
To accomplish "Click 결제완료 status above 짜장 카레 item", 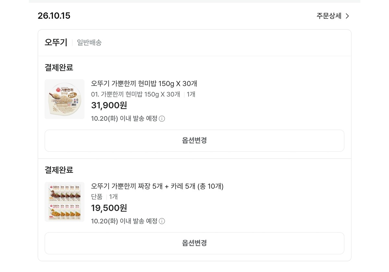I will [59, 170].
